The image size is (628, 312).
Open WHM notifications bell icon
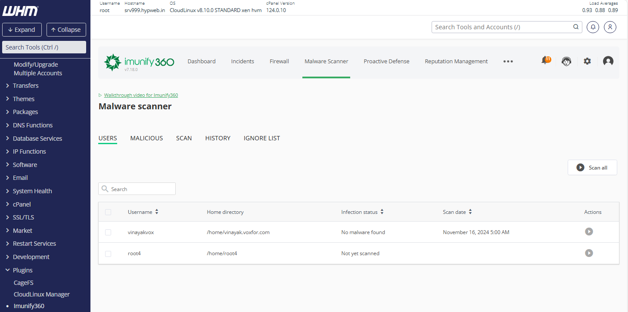593,27
